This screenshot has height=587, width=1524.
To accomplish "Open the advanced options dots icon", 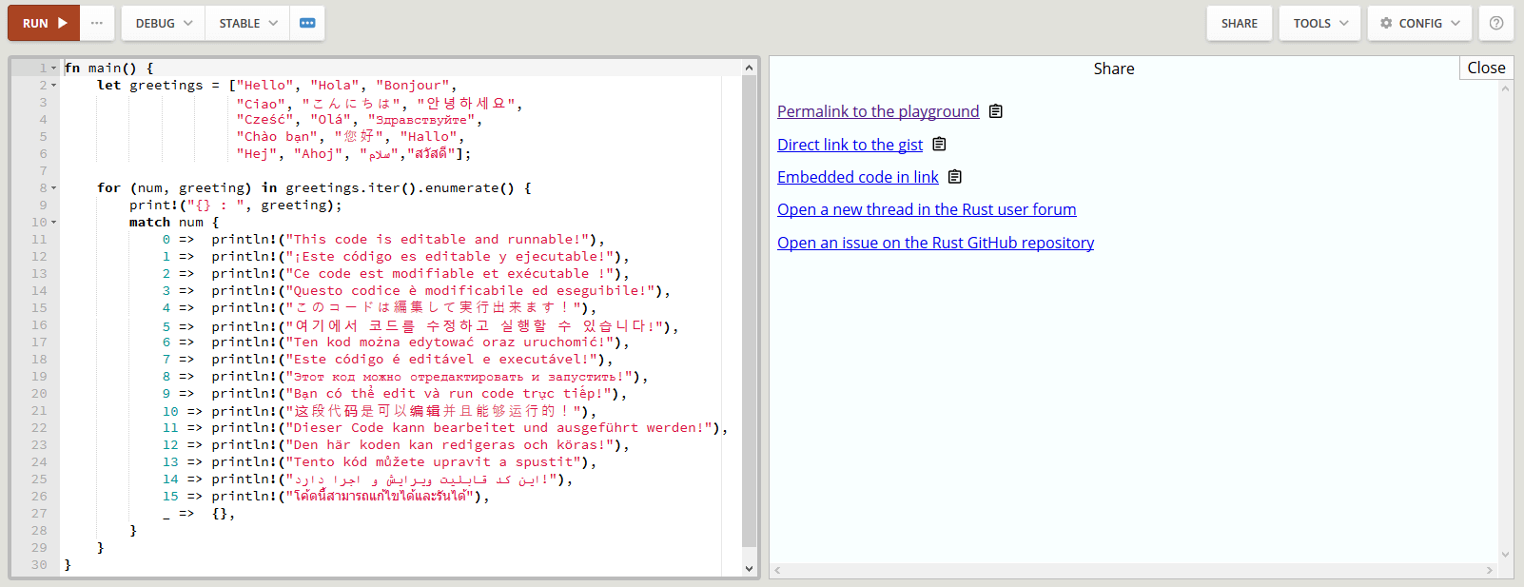I will (x=307, y=23).
